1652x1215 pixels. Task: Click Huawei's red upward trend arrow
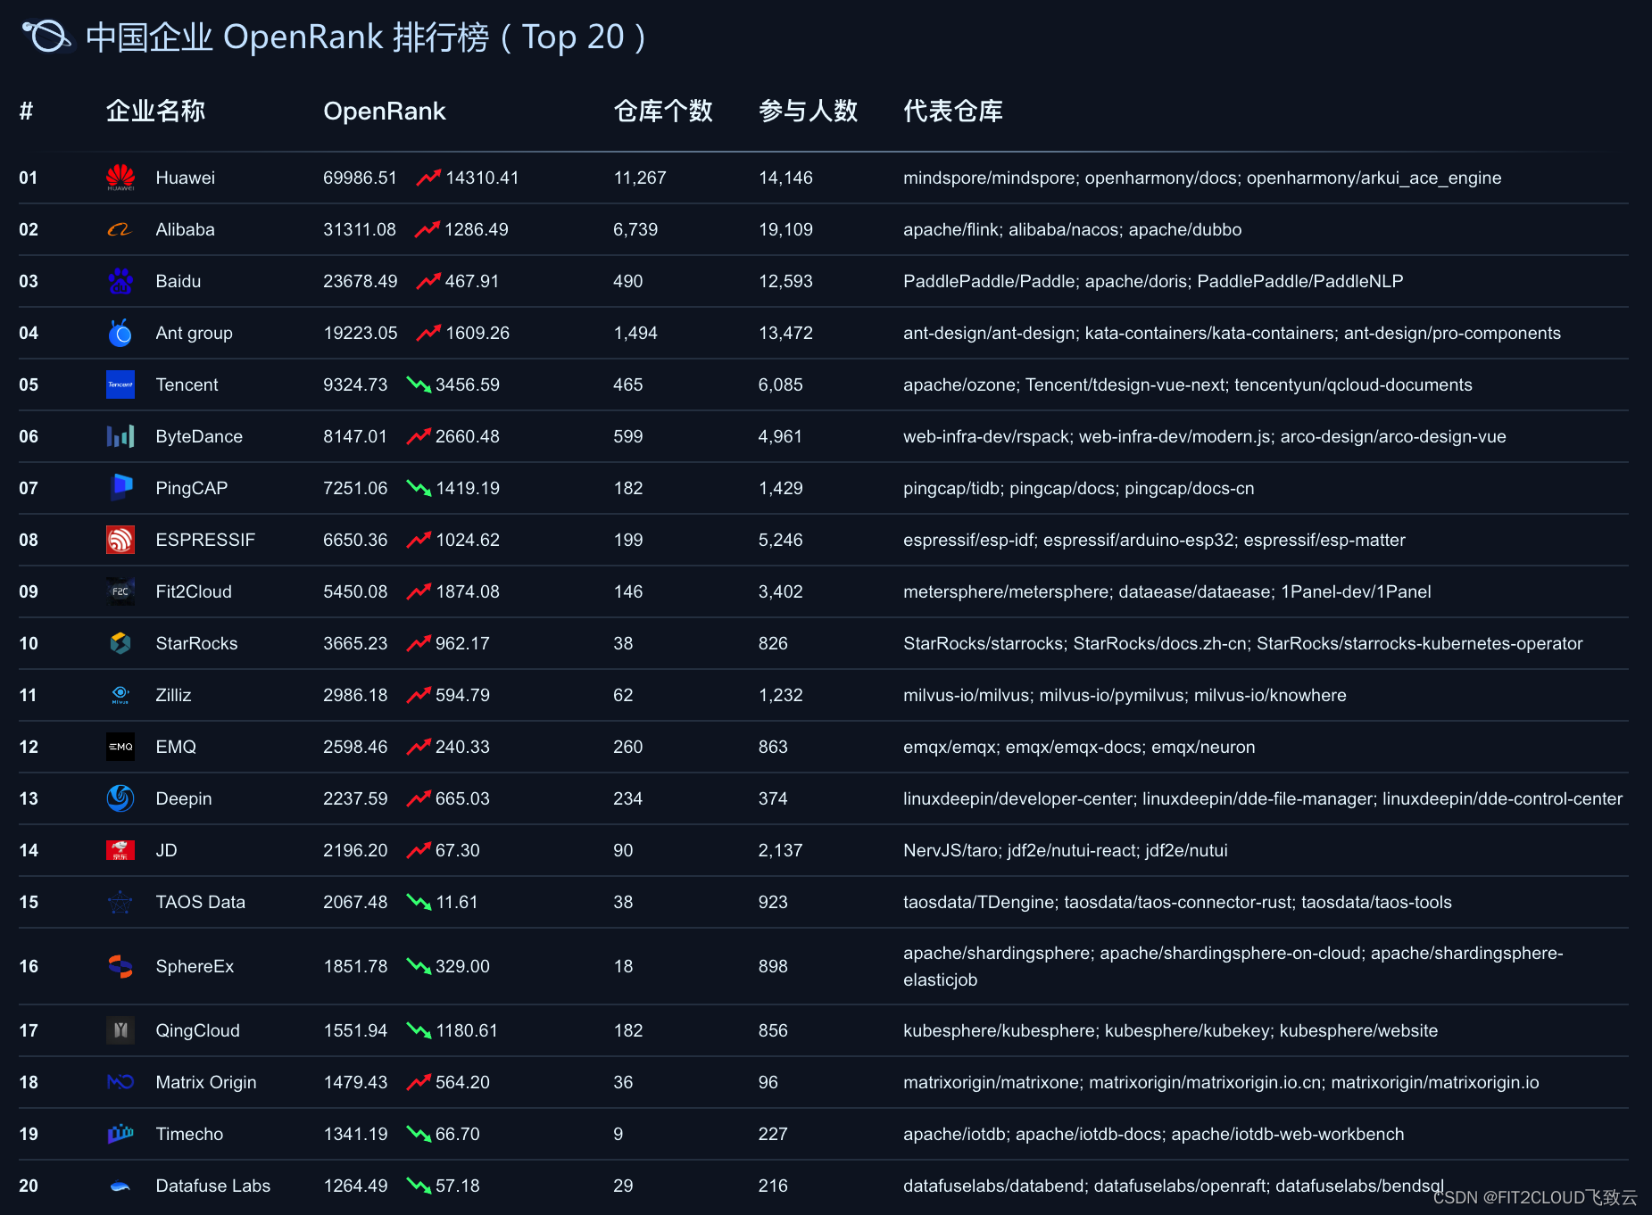coord(428,178)
